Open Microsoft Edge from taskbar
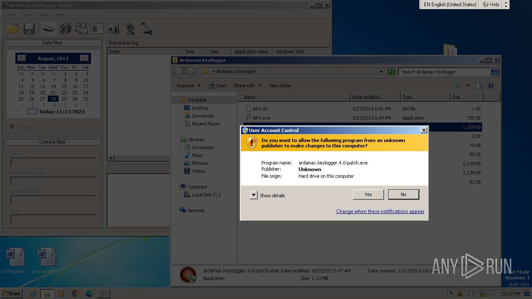Screen dimensions: 532x299 tap(89, 294)
